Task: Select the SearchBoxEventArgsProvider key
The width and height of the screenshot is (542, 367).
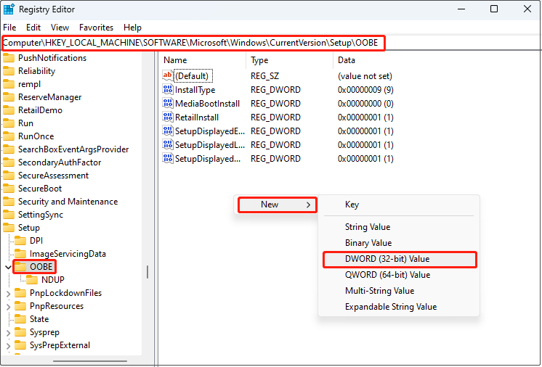Action: tap(73, 149)
